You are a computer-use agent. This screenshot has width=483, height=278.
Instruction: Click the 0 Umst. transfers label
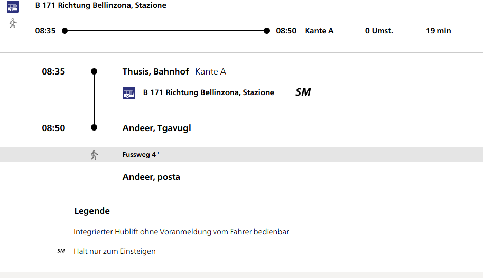(x=379, y=31)
